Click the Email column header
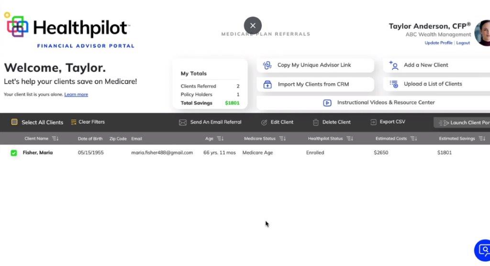This screenshot has height=266, width=490. (x=136, y=139)
